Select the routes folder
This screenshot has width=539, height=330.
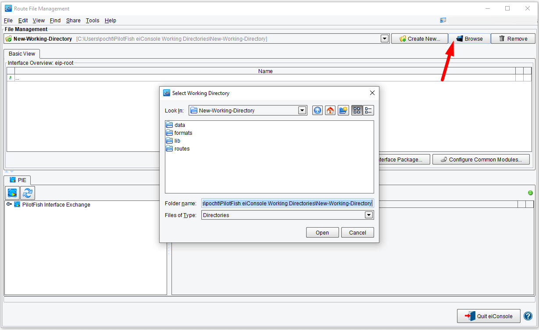(x=178, y=148)
